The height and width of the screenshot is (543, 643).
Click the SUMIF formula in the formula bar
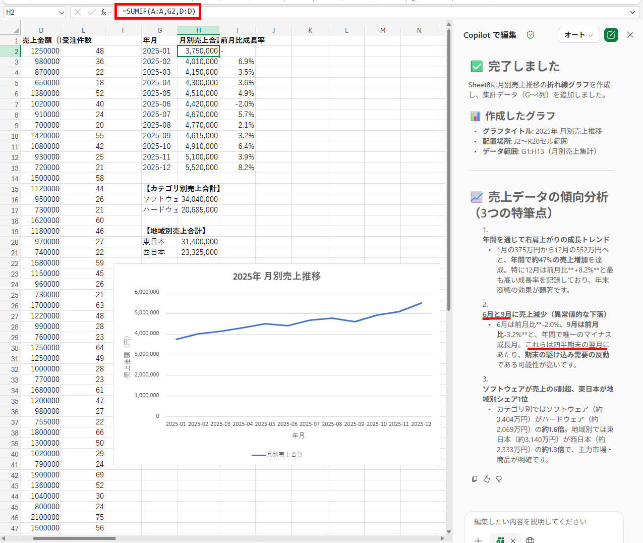pos(158,12)
